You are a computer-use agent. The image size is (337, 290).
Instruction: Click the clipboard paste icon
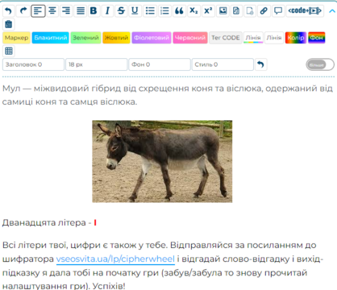point(9,24)
